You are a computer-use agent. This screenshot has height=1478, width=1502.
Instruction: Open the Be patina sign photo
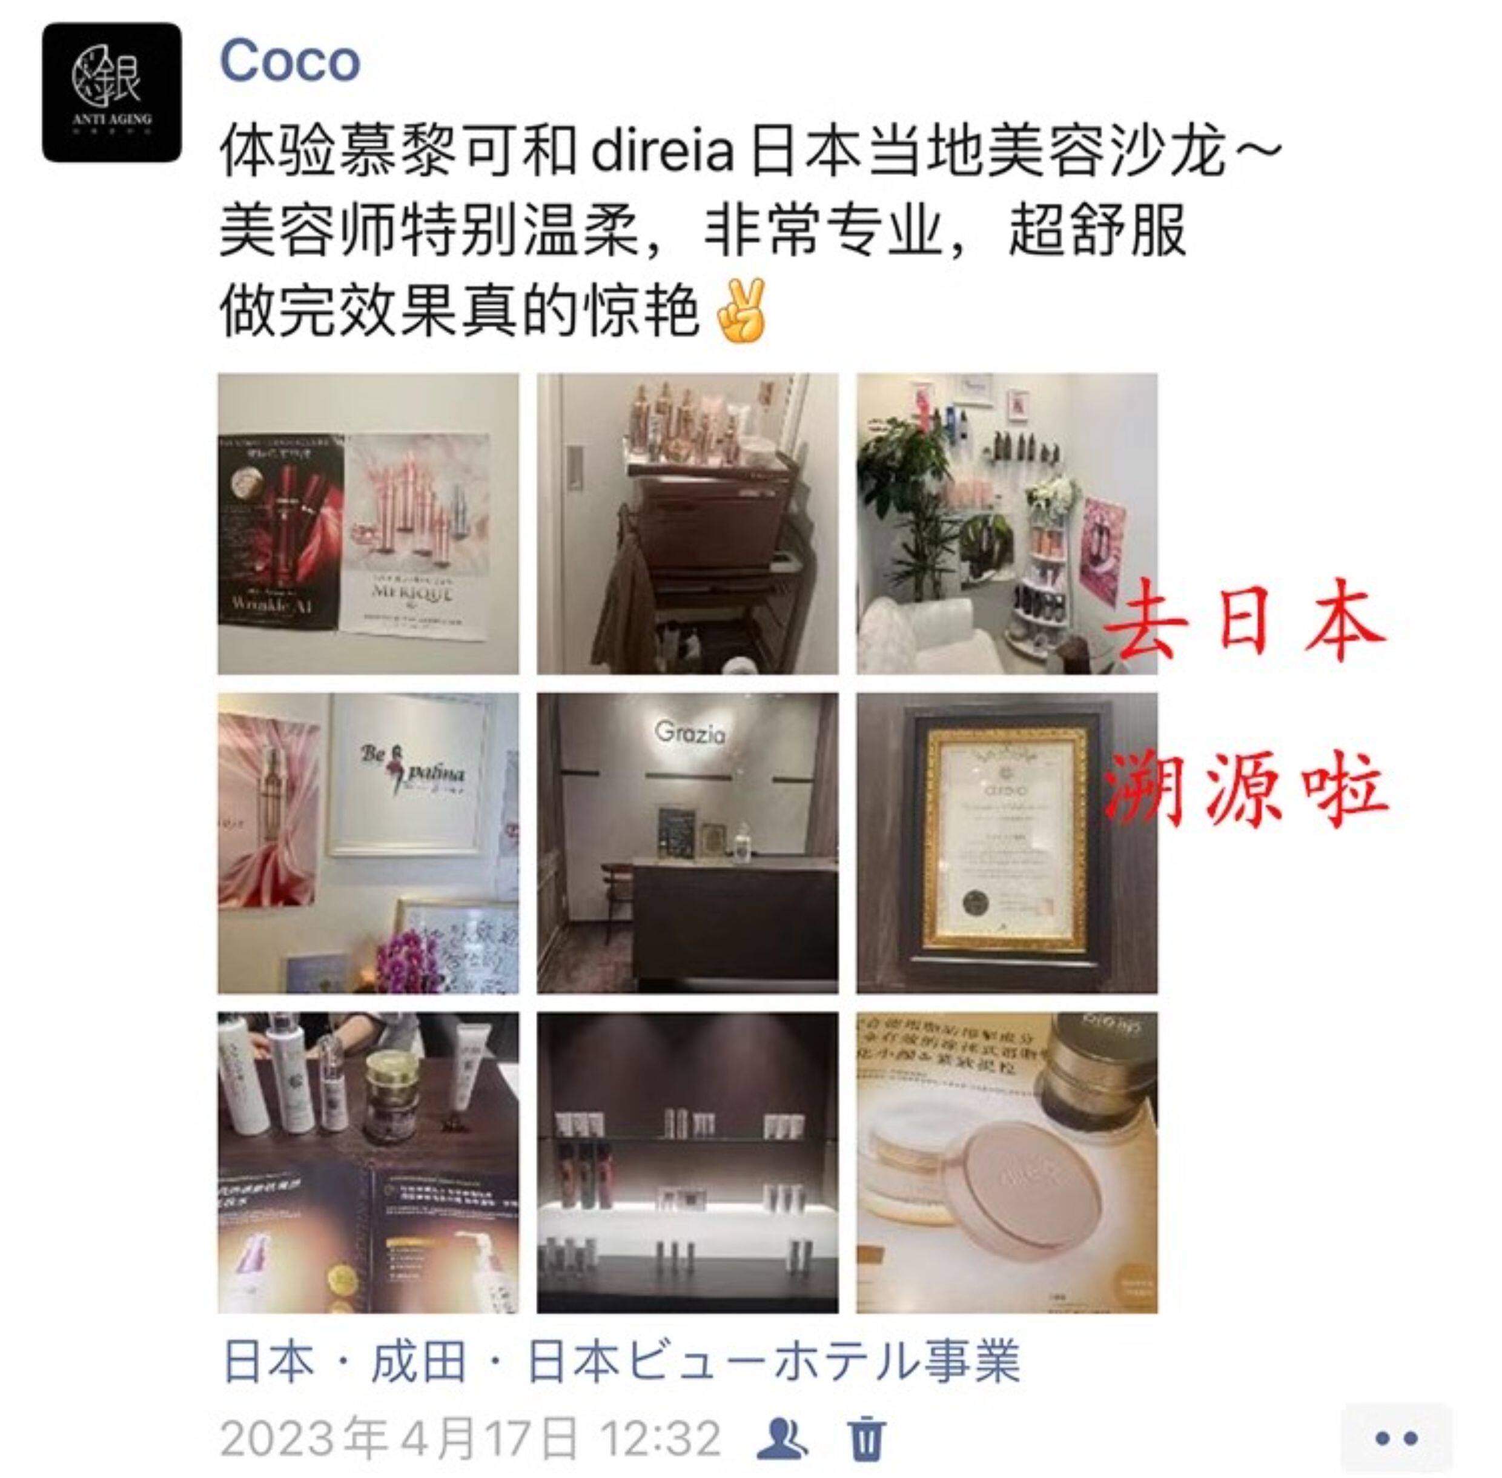pyautogui.click(x=368, y=843)
